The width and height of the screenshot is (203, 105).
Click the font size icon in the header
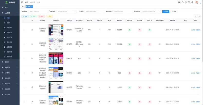tap(192, 2)
